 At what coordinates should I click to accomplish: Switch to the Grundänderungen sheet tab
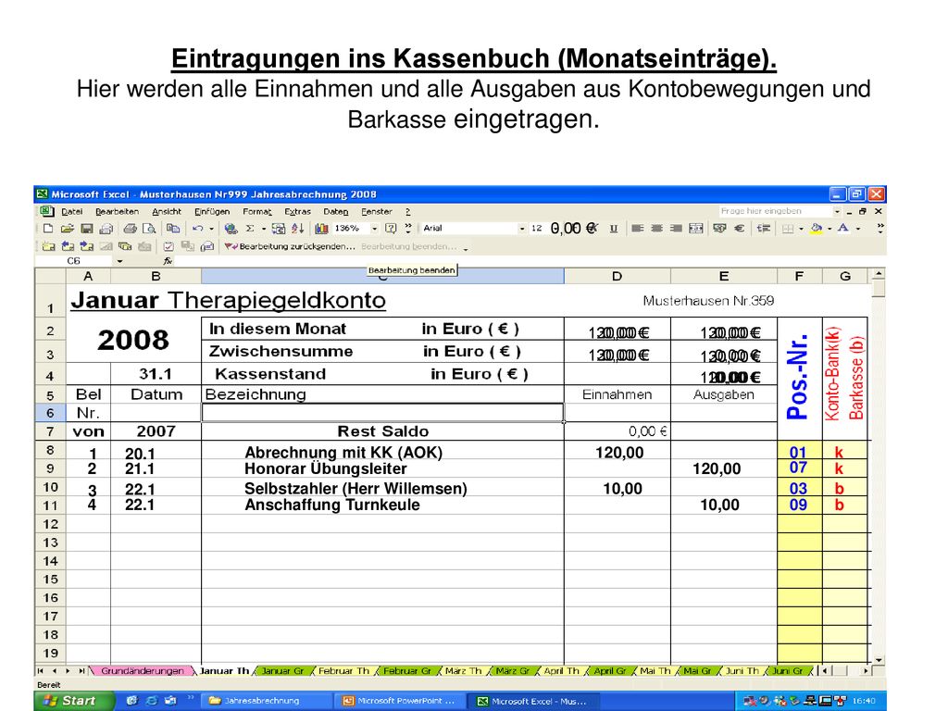(x=142, y=671)
